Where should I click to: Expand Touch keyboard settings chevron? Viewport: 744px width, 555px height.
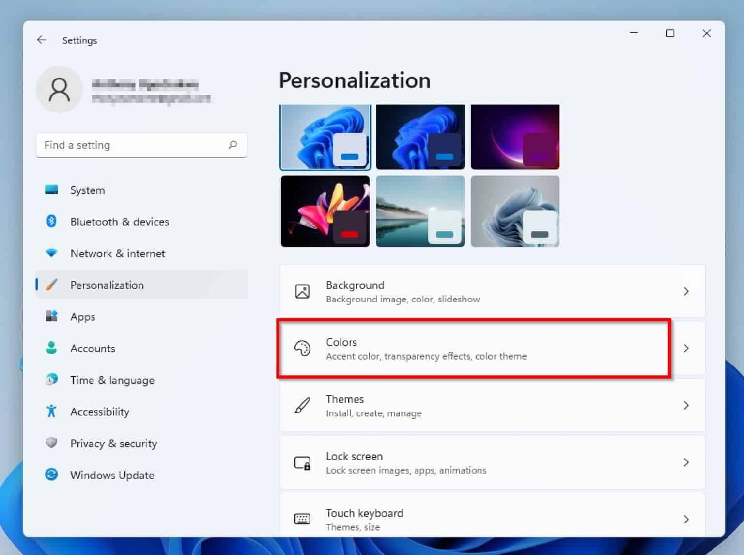pyautogui.click(x=686, y=519)
